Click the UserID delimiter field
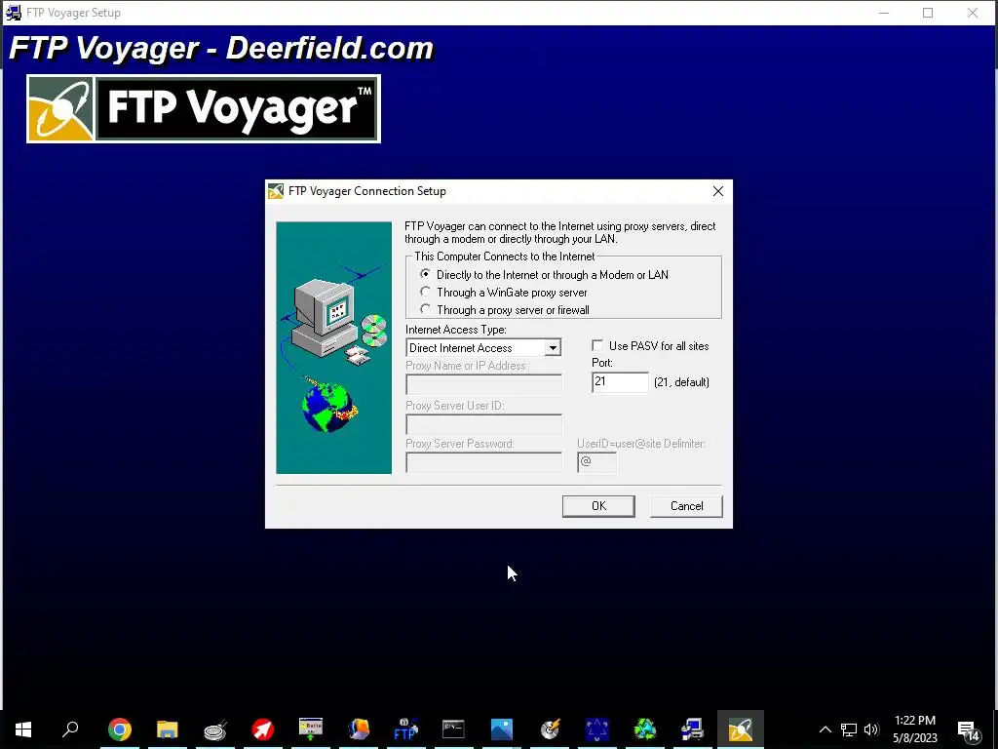 (x=597, y=462)
